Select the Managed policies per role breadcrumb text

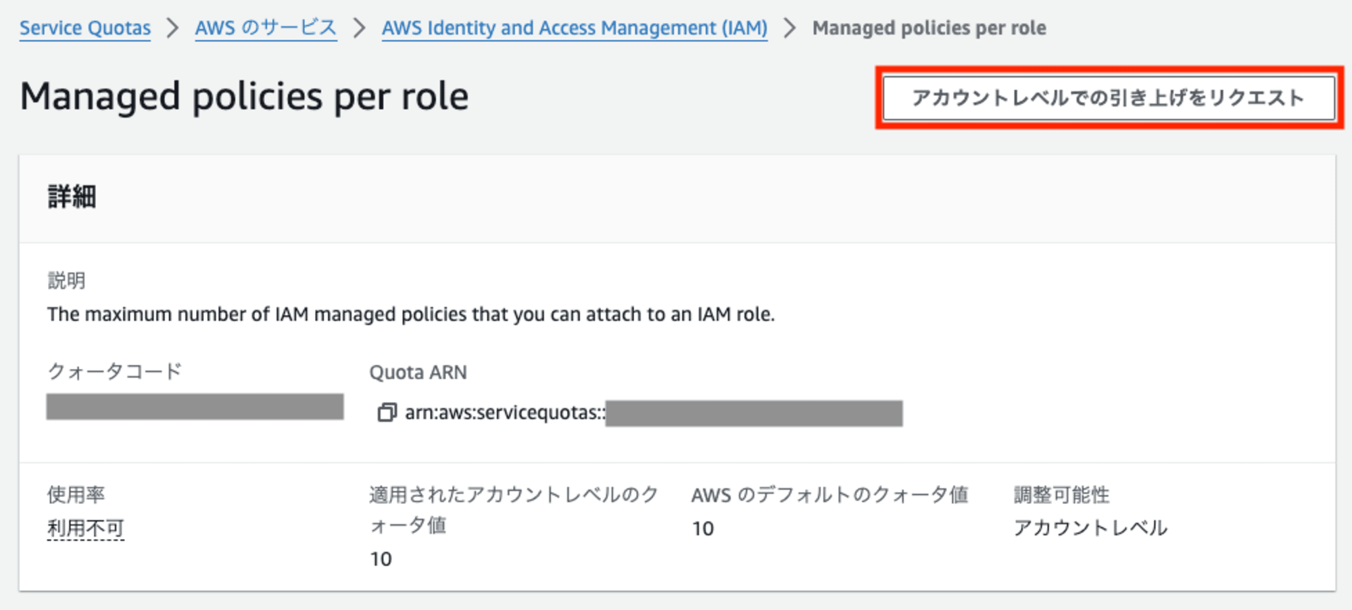[x=929, y=28]
